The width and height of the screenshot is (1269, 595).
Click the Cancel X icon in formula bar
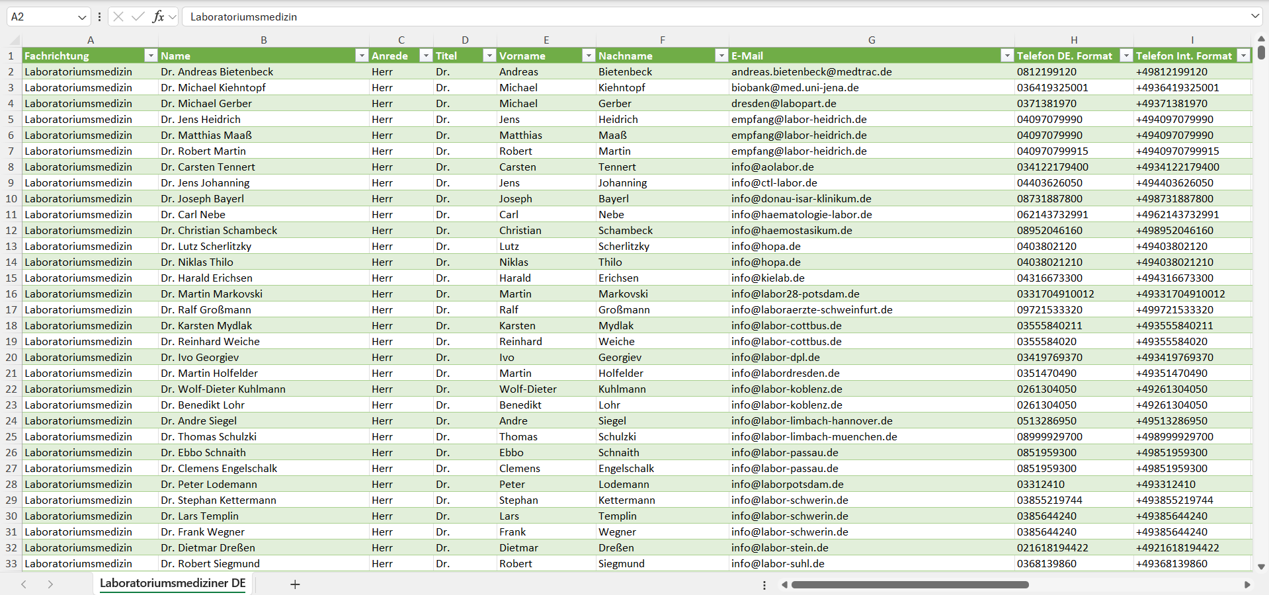pyautogui.click(x=118, y=17)
